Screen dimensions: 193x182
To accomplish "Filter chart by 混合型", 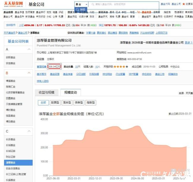I will (67, 103).
